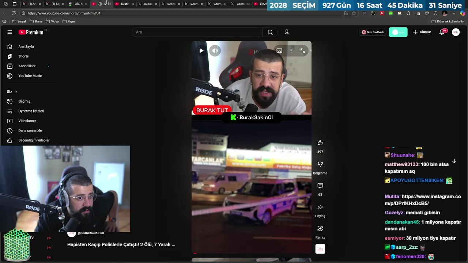Switch to the FM26 YouTube tab
468x263 pixels.
[x=260, y=4]
